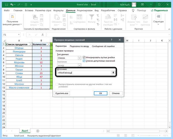Expand the formula bar chevron
The height and width of the screenshot is (139, 173).
169,35
